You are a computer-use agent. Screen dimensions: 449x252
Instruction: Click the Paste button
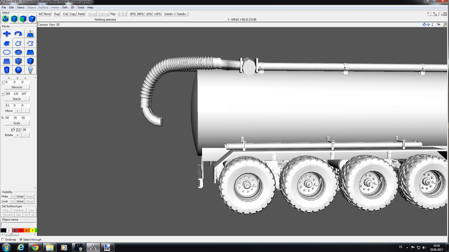pyautogui.click(x=81, y=13)
